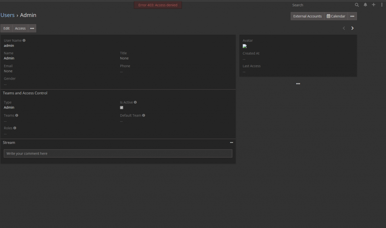Toggle the Is Active checkbox
Screen dimensions: 386x228
click(122, 108)
